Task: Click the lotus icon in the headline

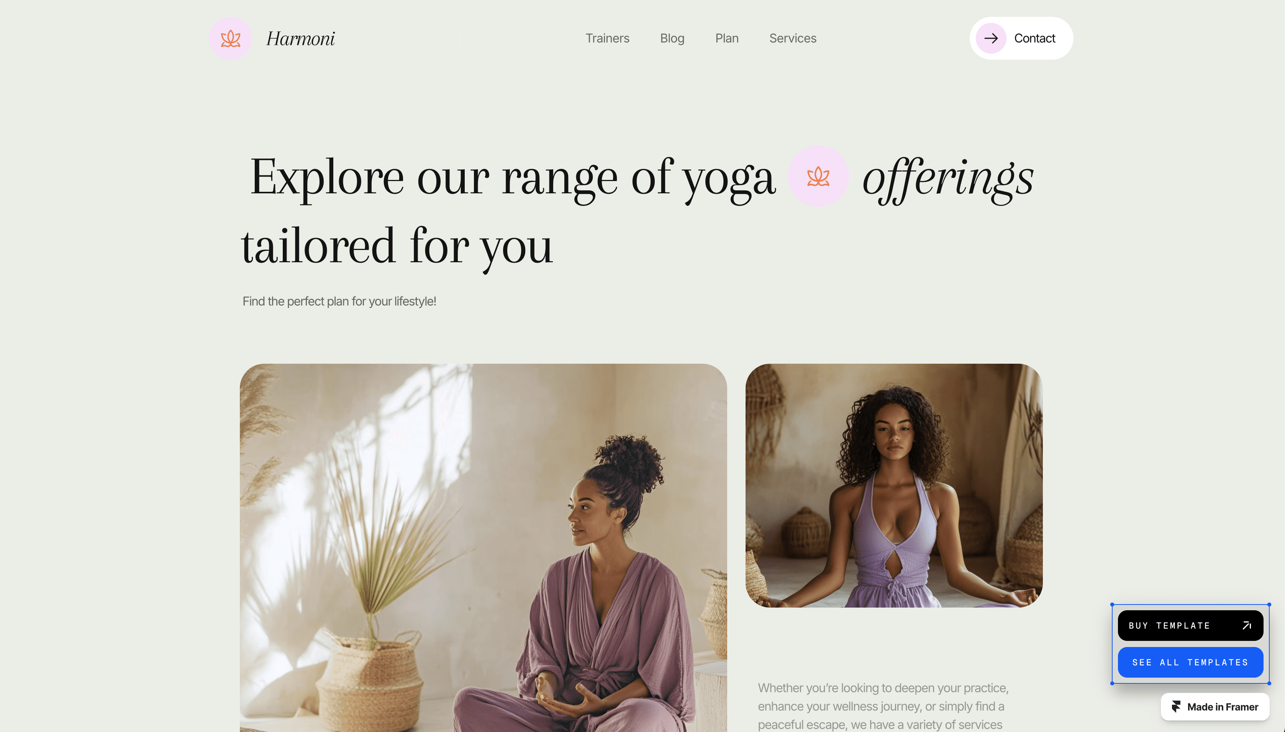Action: tap(818, 176)
